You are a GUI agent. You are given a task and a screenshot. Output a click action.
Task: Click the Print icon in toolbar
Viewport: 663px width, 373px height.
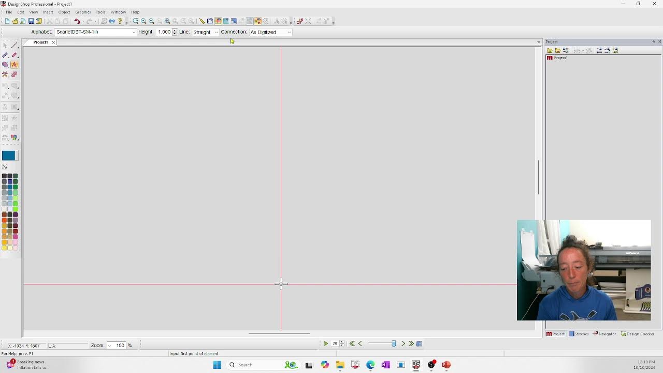pos(112,21)
